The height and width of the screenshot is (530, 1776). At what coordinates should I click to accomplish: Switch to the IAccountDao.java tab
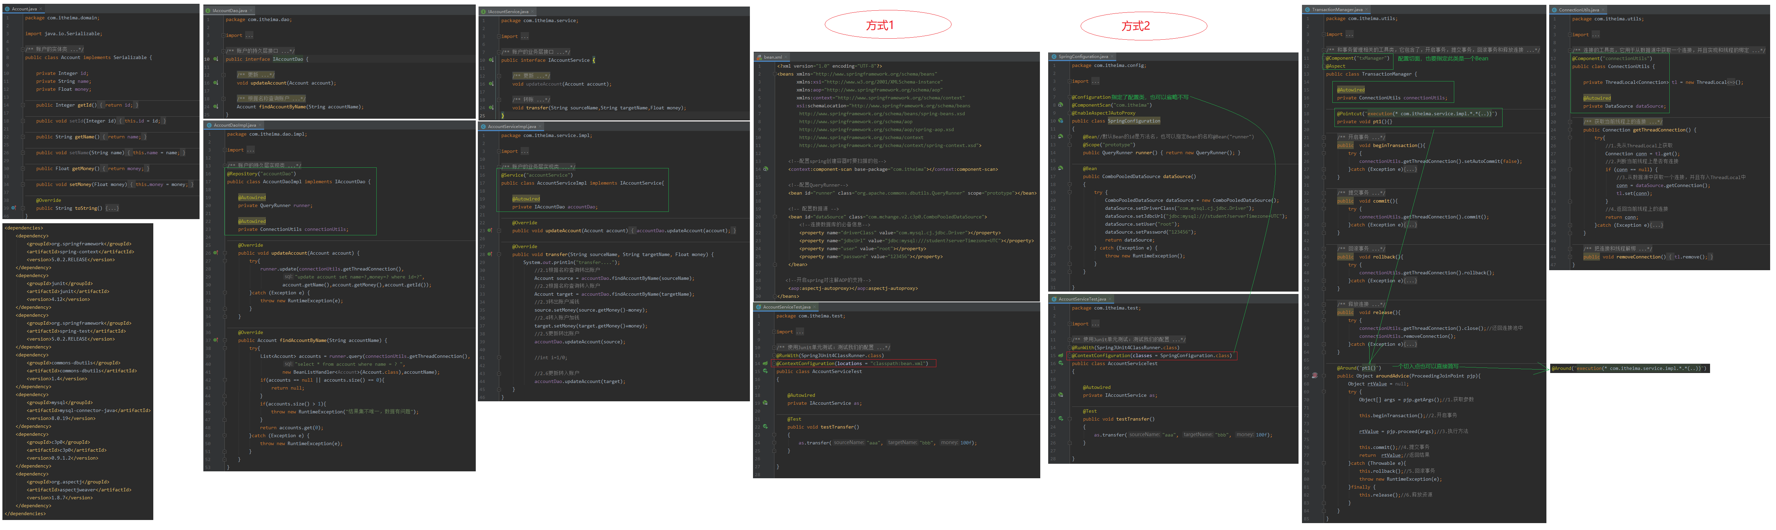tap(230, 10)
